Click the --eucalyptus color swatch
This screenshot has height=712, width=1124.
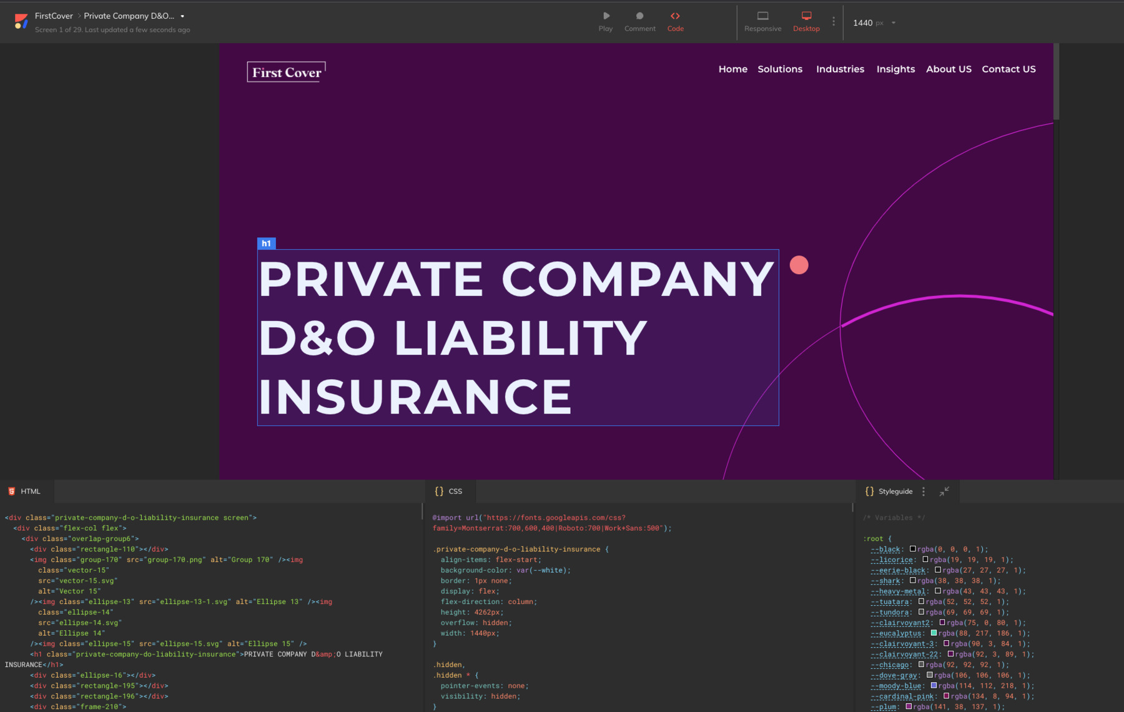[x=934, y=633]
